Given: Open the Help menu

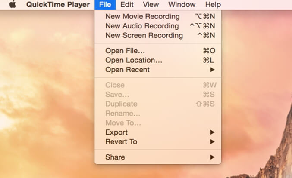Looking at the screenshot, I should point(213,4).
